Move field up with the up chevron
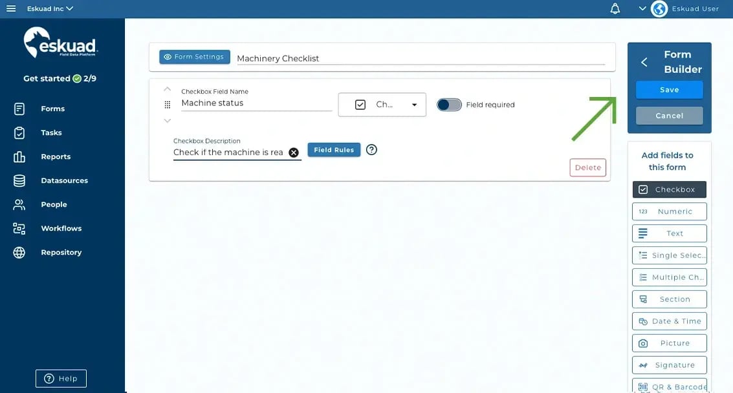Image resolution: width=733 pixels, height=393 pixels. click(168, 89)
